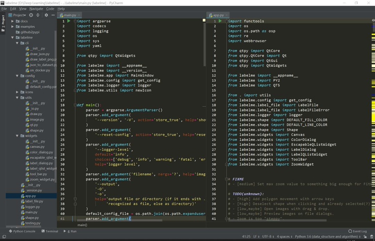The height and width of the screenshot is (241, 375).
Task: Select label_file.py in the project tree
Action: [x=32, y=201]
